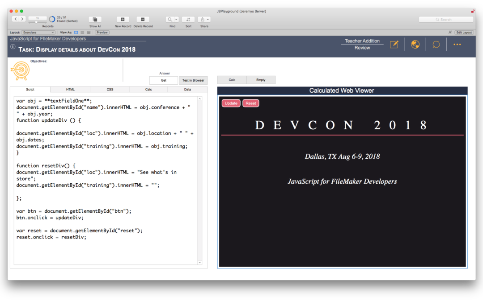The image size is (483, 301).
Task: Select Teacher Addition in the header
Action: [362, 41]
